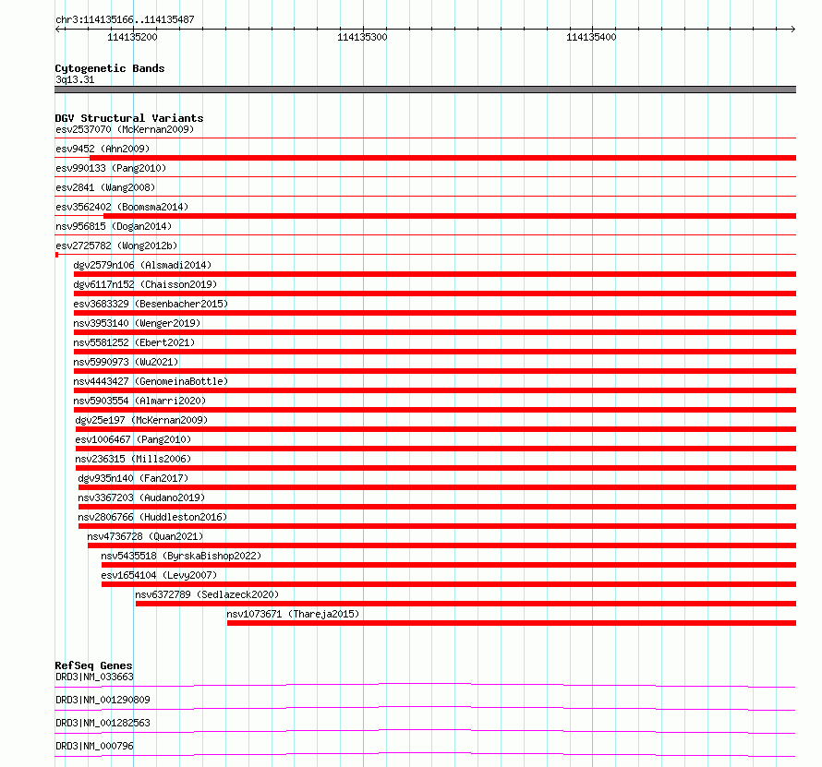Select nsv2806766 (Huddleston2016) variant
The width and height of the screenshot is (822, 767).
[152, 517]
